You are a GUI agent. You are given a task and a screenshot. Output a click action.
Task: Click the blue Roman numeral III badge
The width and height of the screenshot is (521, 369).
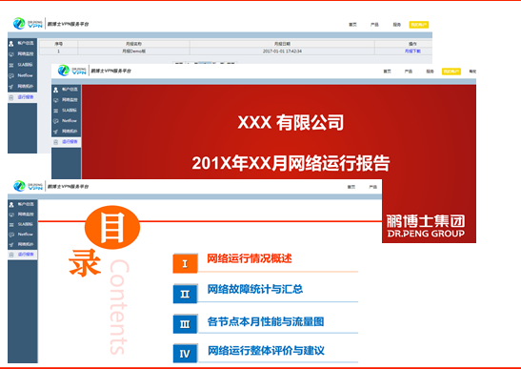[x=185, y=324]
